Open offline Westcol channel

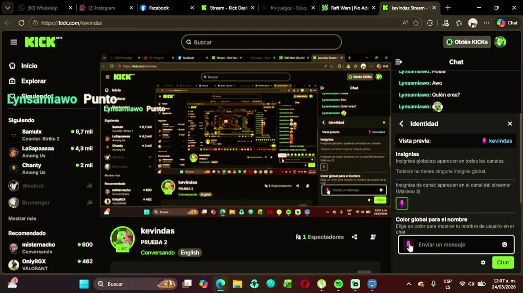coord(51,186)
